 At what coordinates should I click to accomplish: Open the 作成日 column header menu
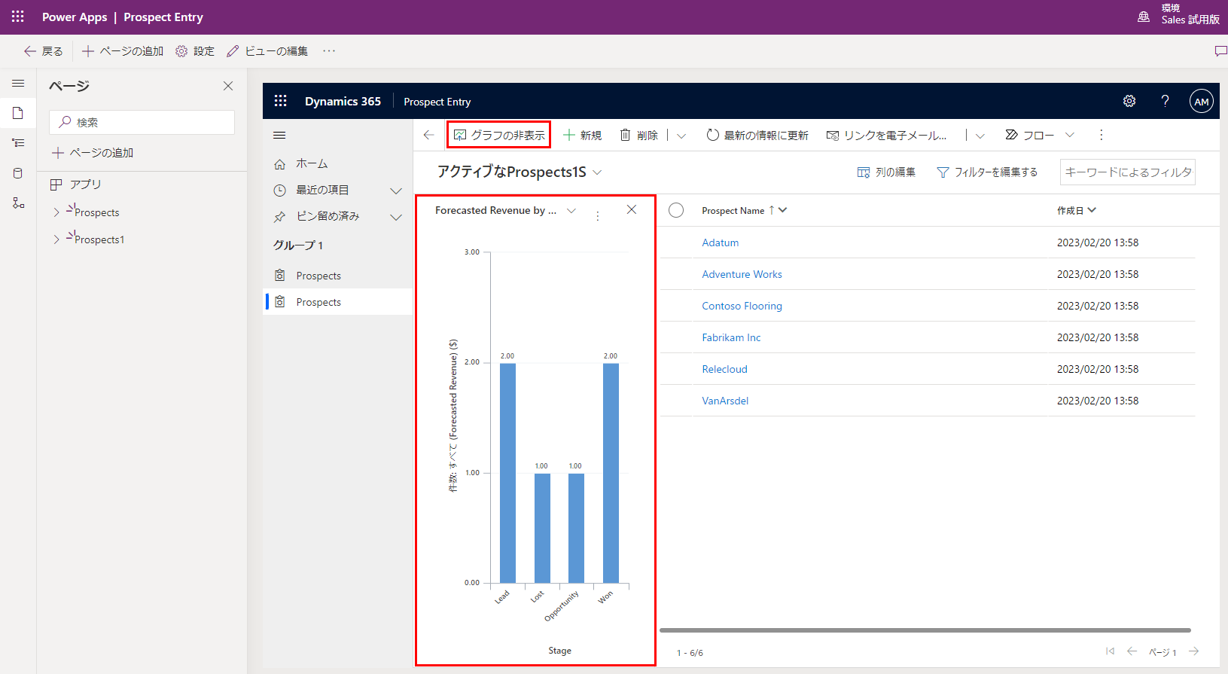point(1076,210)
